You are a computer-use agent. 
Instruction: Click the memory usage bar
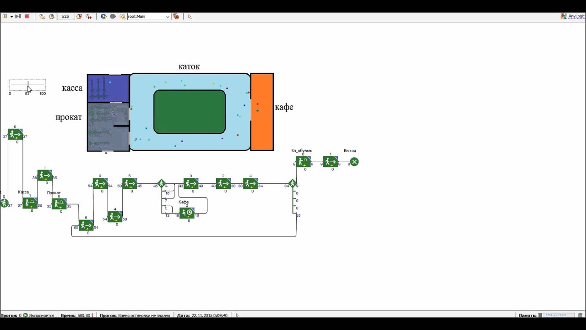pyautogui.click(x=558, y=315)
